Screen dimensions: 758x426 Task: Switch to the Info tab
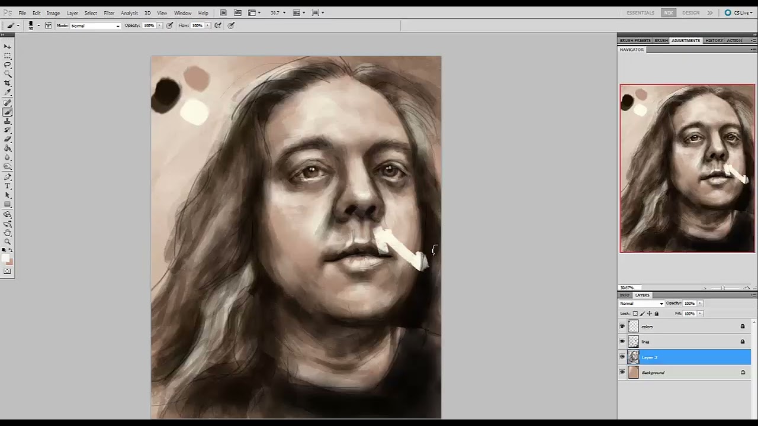[x=625, y=295]
